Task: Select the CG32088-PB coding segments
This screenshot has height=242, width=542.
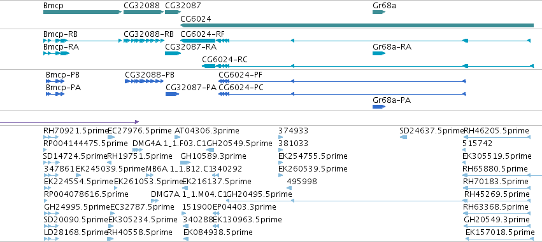Action: (x=144, y=81)
